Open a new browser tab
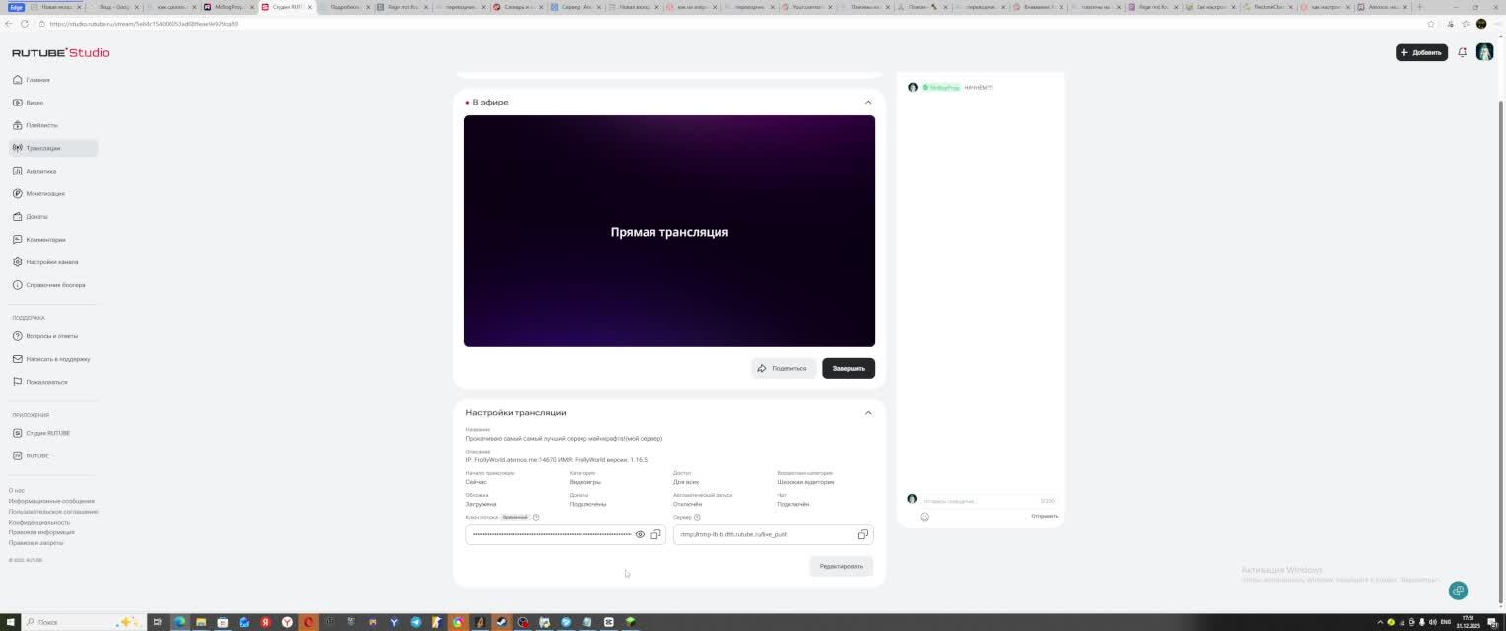The image size is (1506, 631). click(1420, 7)
